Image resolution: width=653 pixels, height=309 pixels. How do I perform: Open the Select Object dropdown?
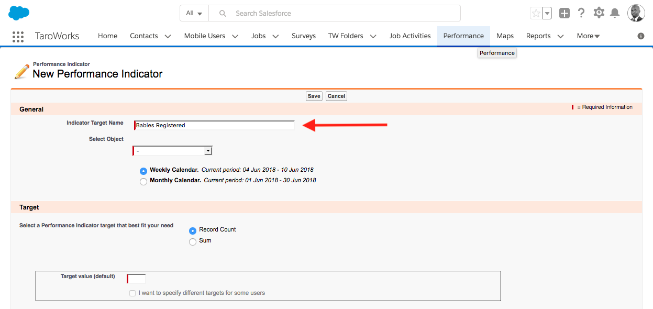click(x=173, y=151)
